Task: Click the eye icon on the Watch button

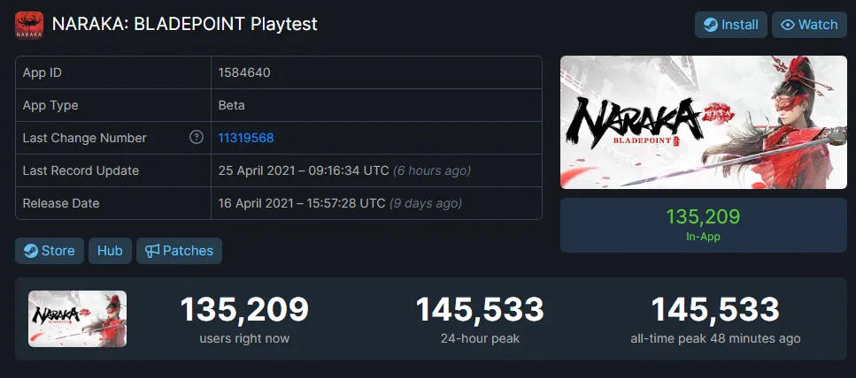Action: coord(787,25)
